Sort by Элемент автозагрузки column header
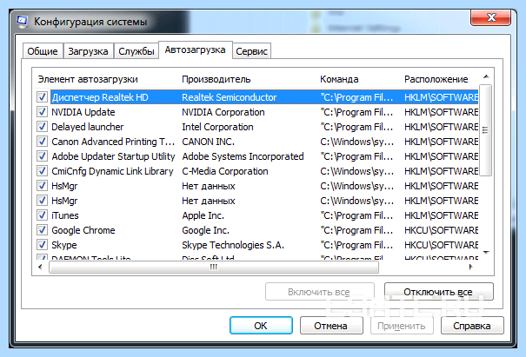 click(88, 79)
